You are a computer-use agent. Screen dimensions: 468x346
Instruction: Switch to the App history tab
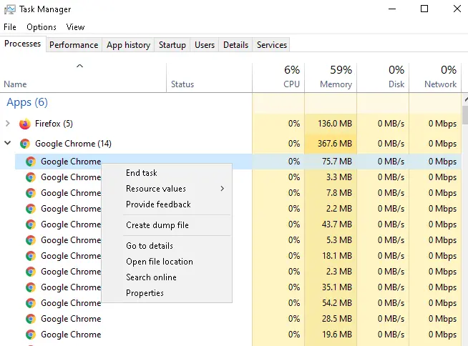click(x=128, y=45)
